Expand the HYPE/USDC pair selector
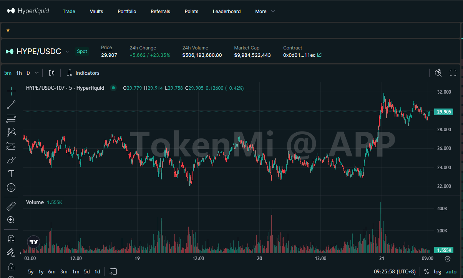Screen dimensions: 463x278 [x=68, y=51]
